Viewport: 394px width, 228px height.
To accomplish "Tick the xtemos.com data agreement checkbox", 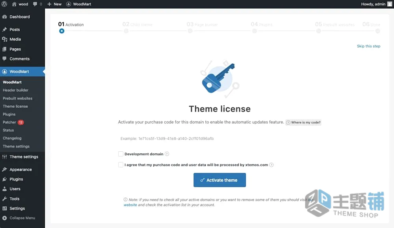I will [x=121, y=165].
